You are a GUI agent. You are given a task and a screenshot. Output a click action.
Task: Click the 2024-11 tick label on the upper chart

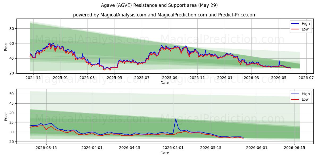(33, 78)
